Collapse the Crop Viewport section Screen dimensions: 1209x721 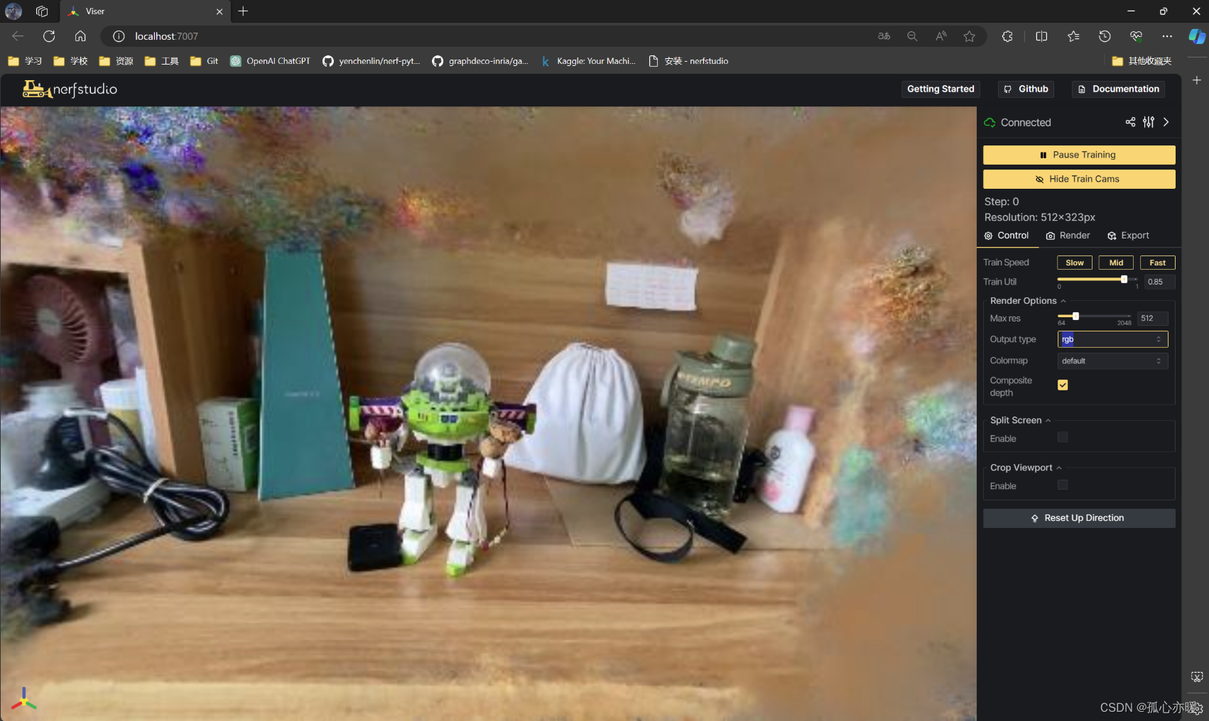1026,468
